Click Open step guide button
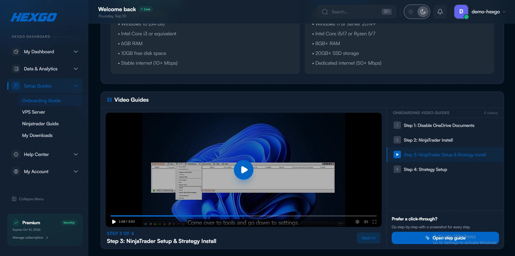515x256 pixels. click(445, 238)
